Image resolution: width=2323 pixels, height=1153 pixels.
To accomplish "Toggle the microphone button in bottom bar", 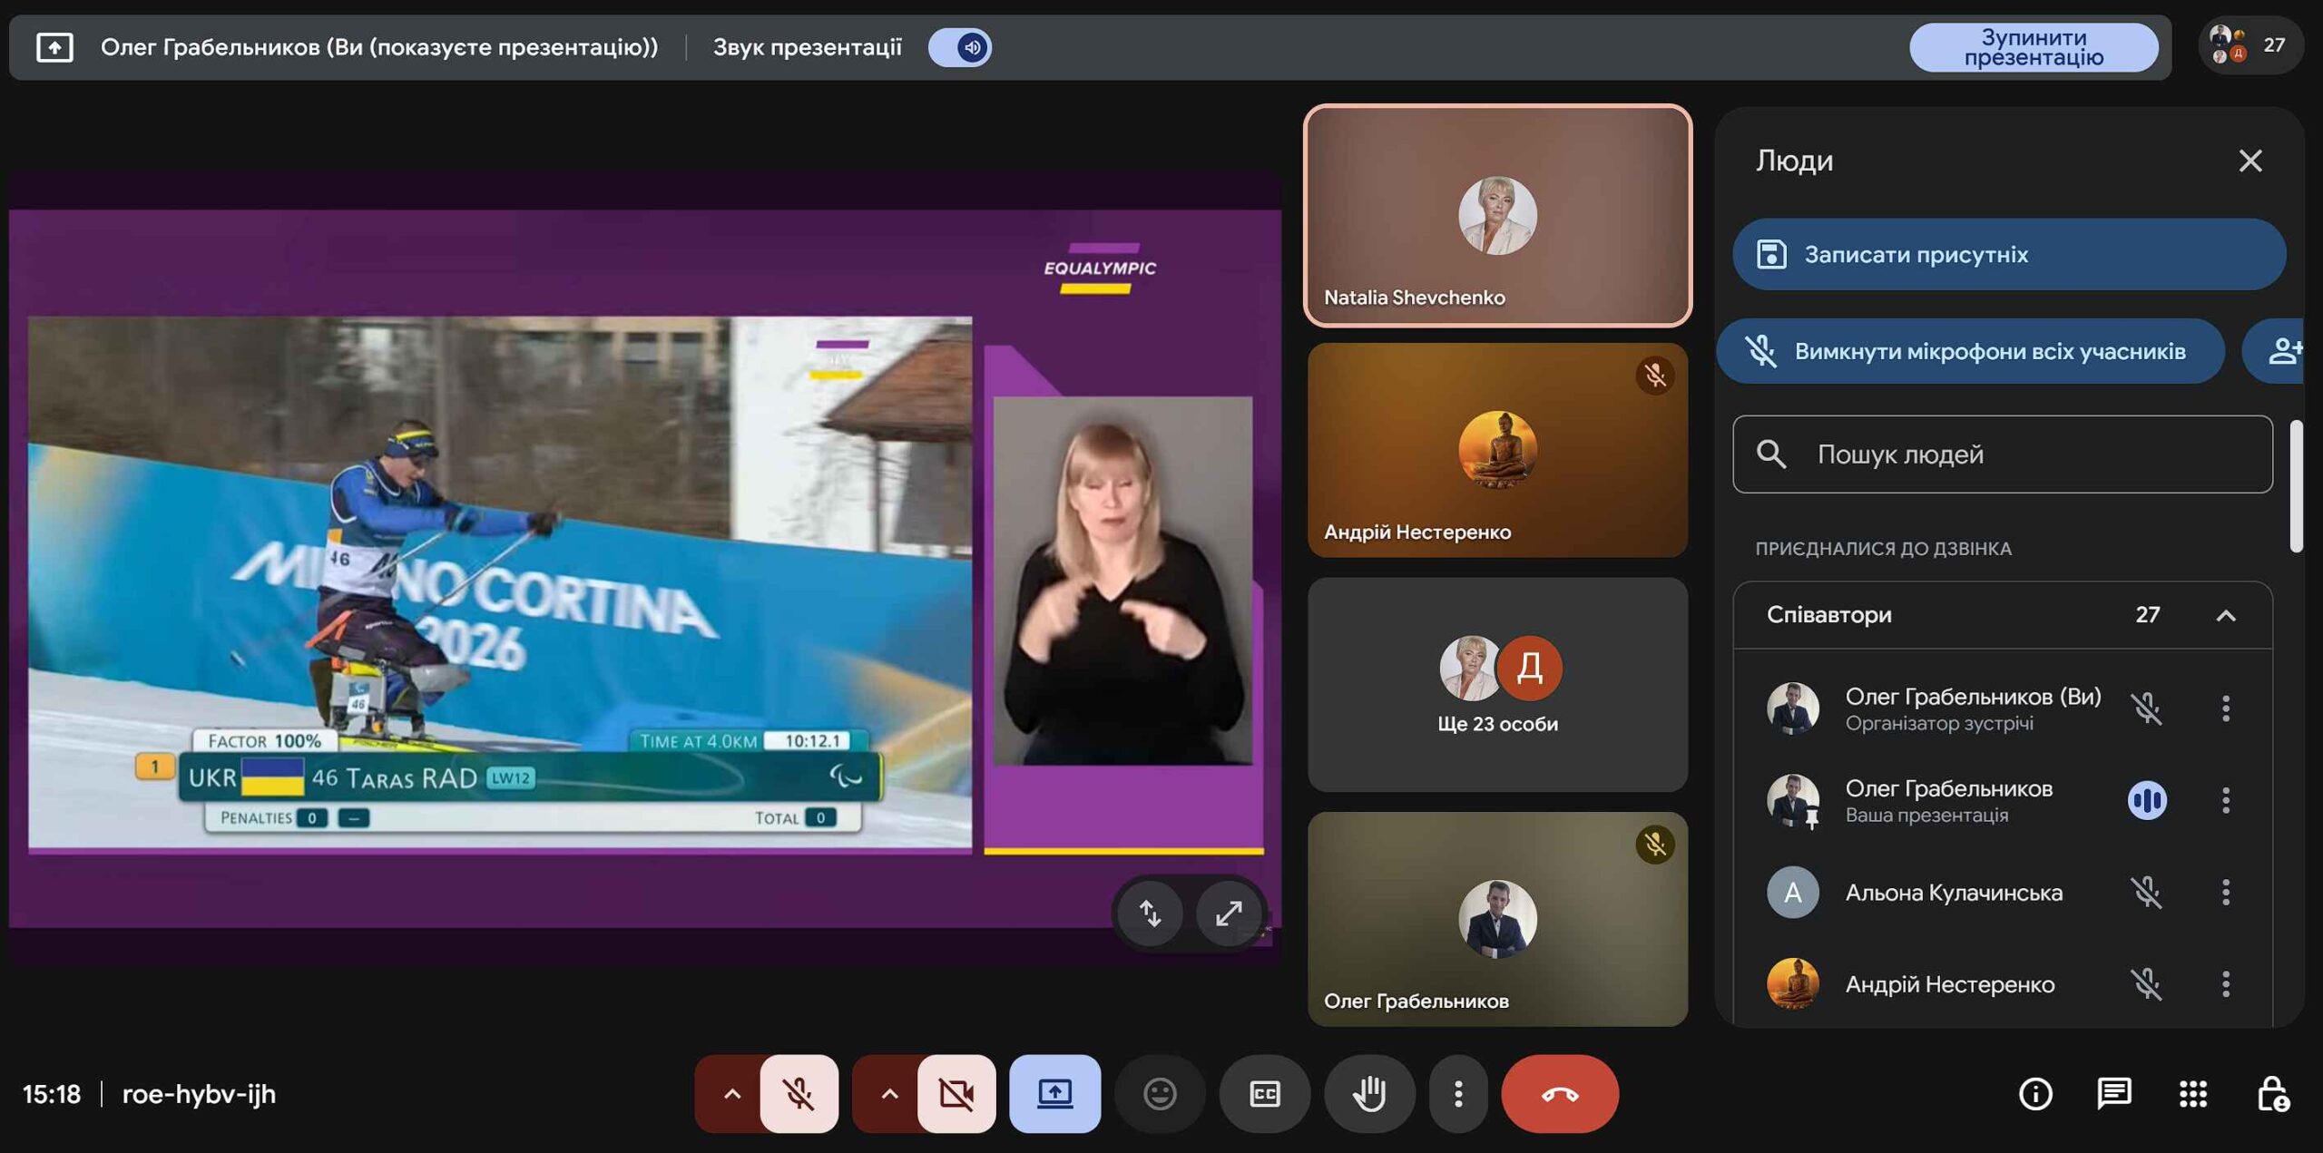I will pyautogui.click(x=799, y=1094).
